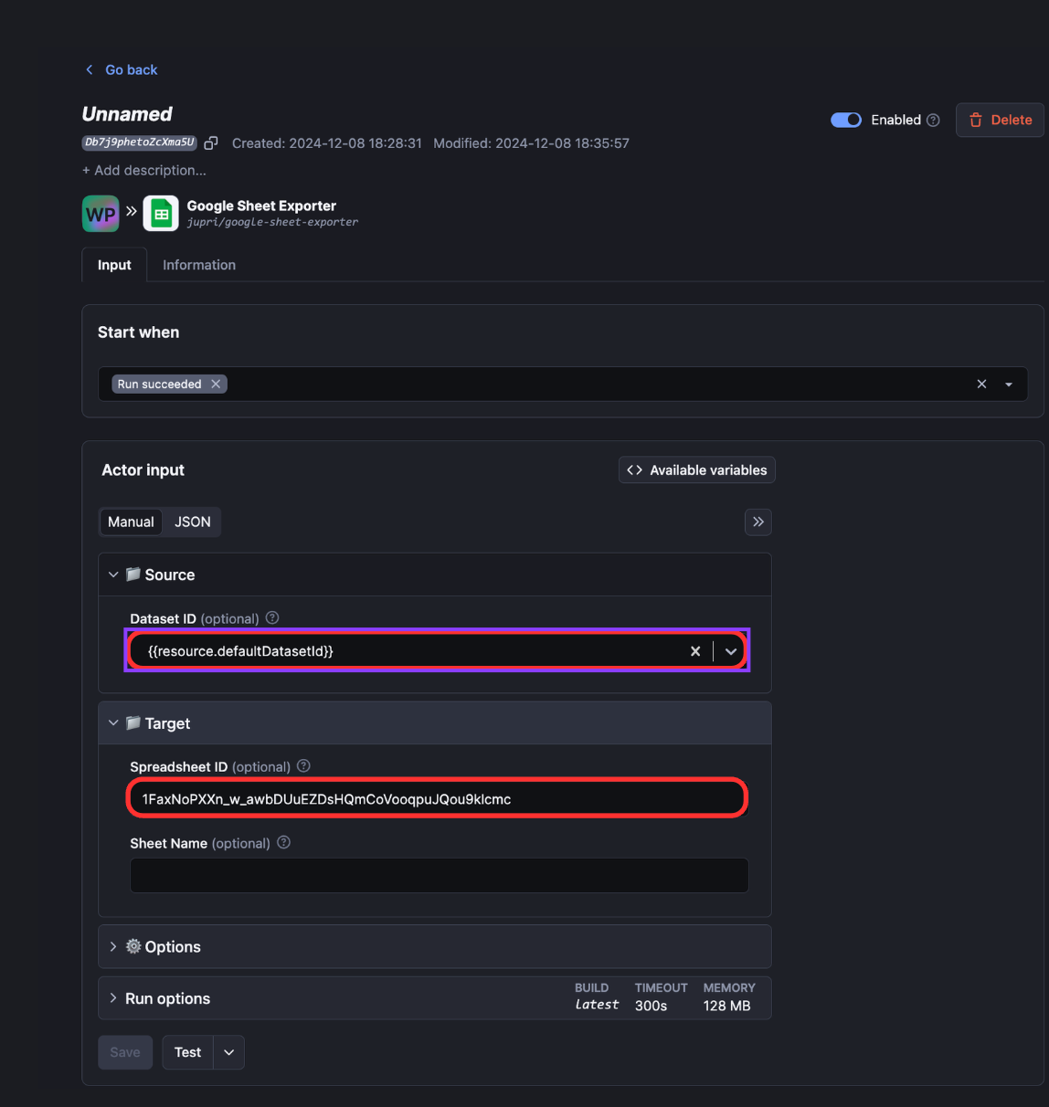
Task: Select the Input tab
Action: 113,265
